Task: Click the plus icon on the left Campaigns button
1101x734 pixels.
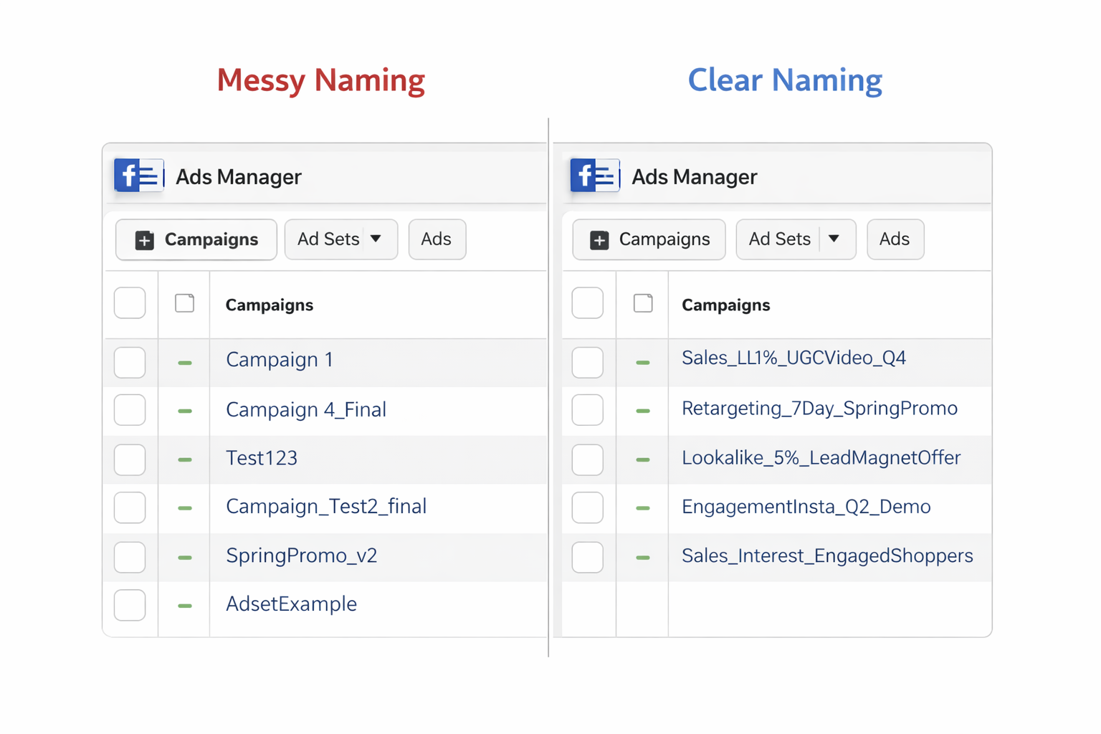Action: [144, 239]
